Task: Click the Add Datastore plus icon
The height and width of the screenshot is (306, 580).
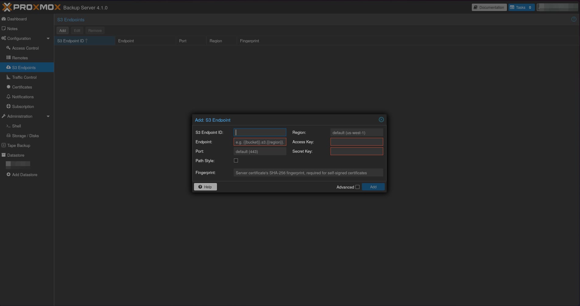Action: click(9, 175)
